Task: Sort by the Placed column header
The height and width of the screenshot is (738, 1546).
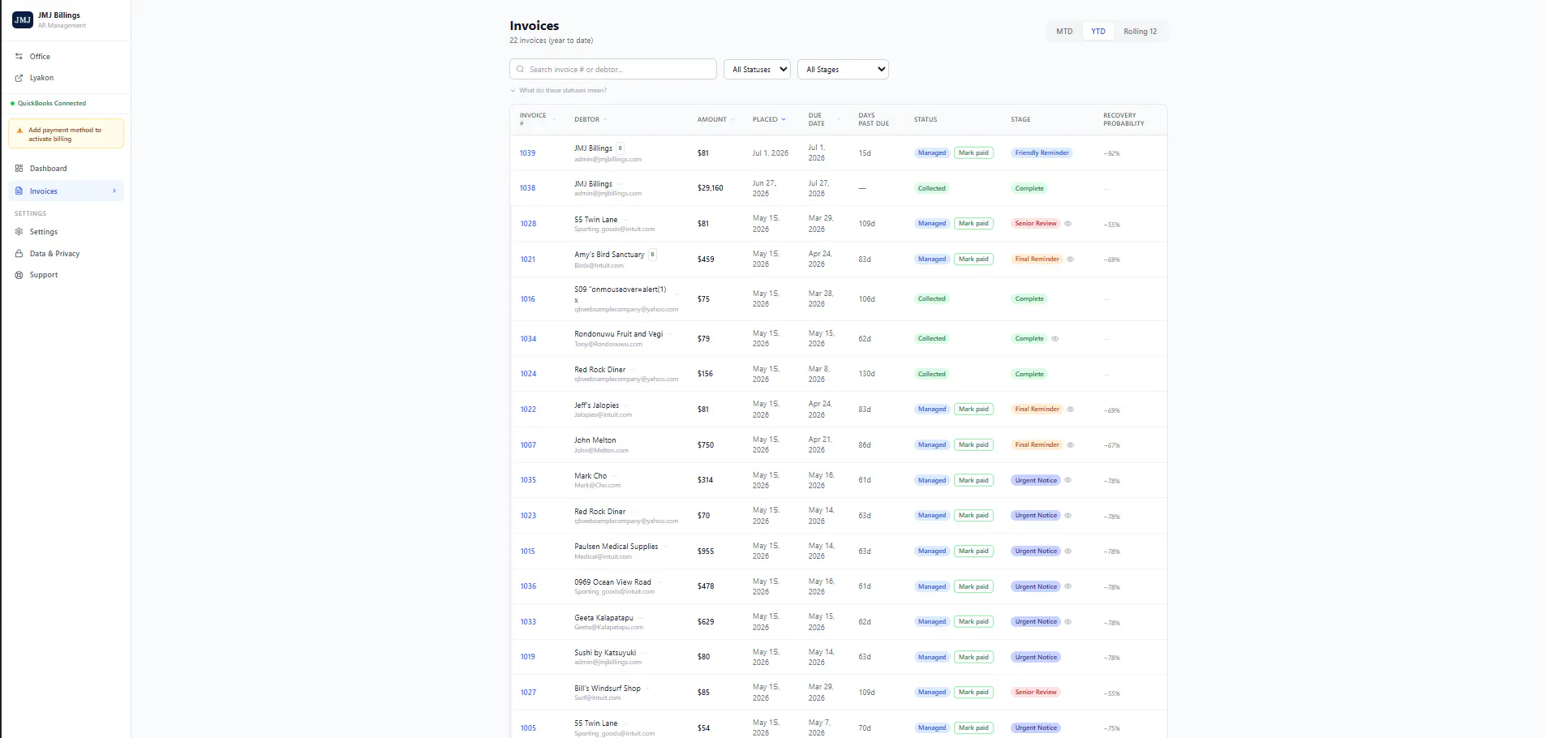Action: (x=769, y=119)
